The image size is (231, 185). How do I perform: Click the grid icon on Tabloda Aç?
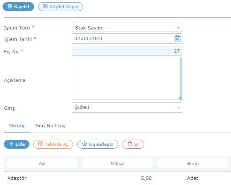41,144
